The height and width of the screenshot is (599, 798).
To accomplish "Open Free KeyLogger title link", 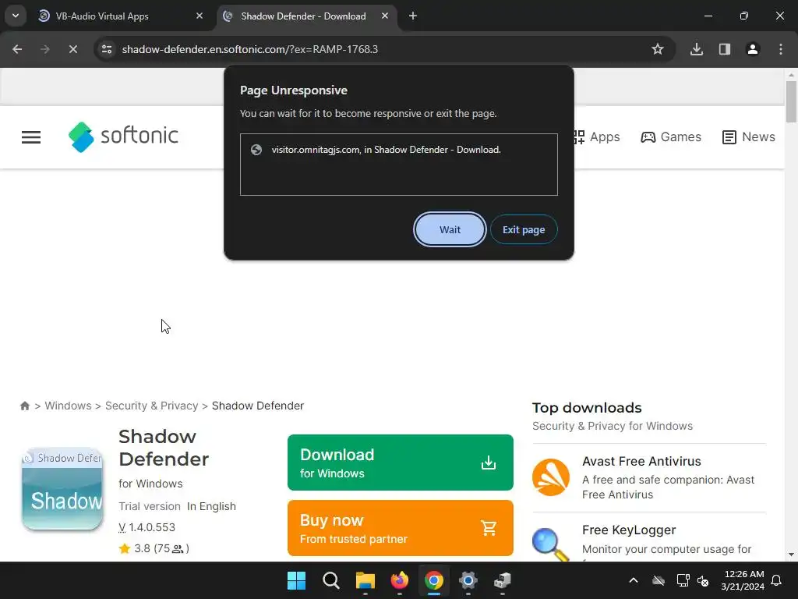I will coord(629,530).
